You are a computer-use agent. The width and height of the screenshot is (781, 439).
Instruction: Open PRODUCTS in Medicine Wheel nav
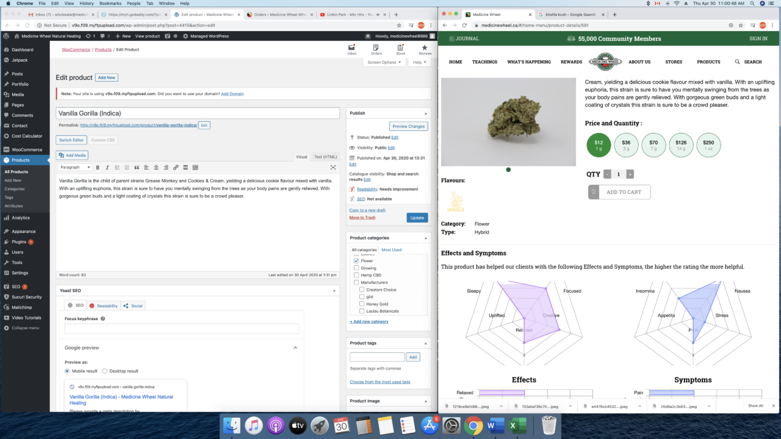pyautogui.click(x=708, y=62)
